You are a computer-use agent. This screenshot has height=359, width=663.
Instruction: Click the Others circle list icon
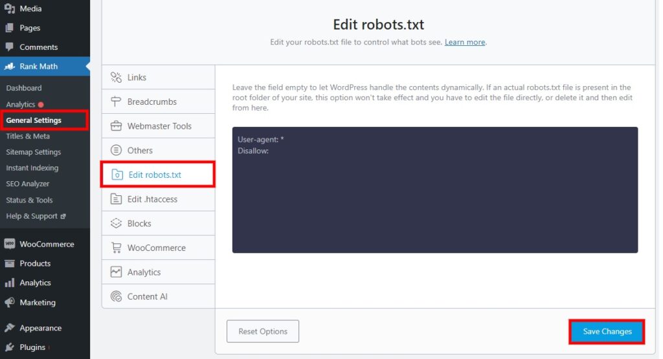click(116, 150)
